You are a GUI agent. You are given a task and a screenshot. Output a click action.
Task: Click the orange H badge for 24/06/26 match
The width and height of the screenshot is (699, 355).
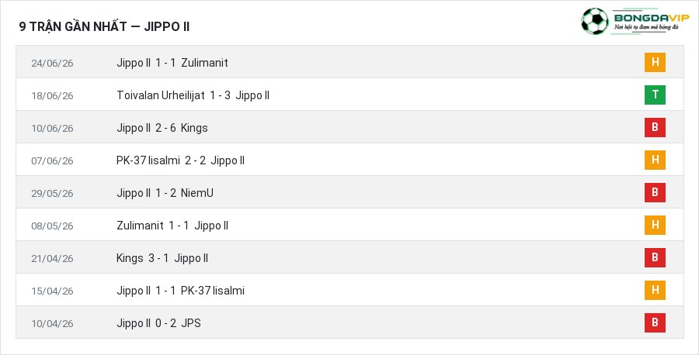(655, 62)
